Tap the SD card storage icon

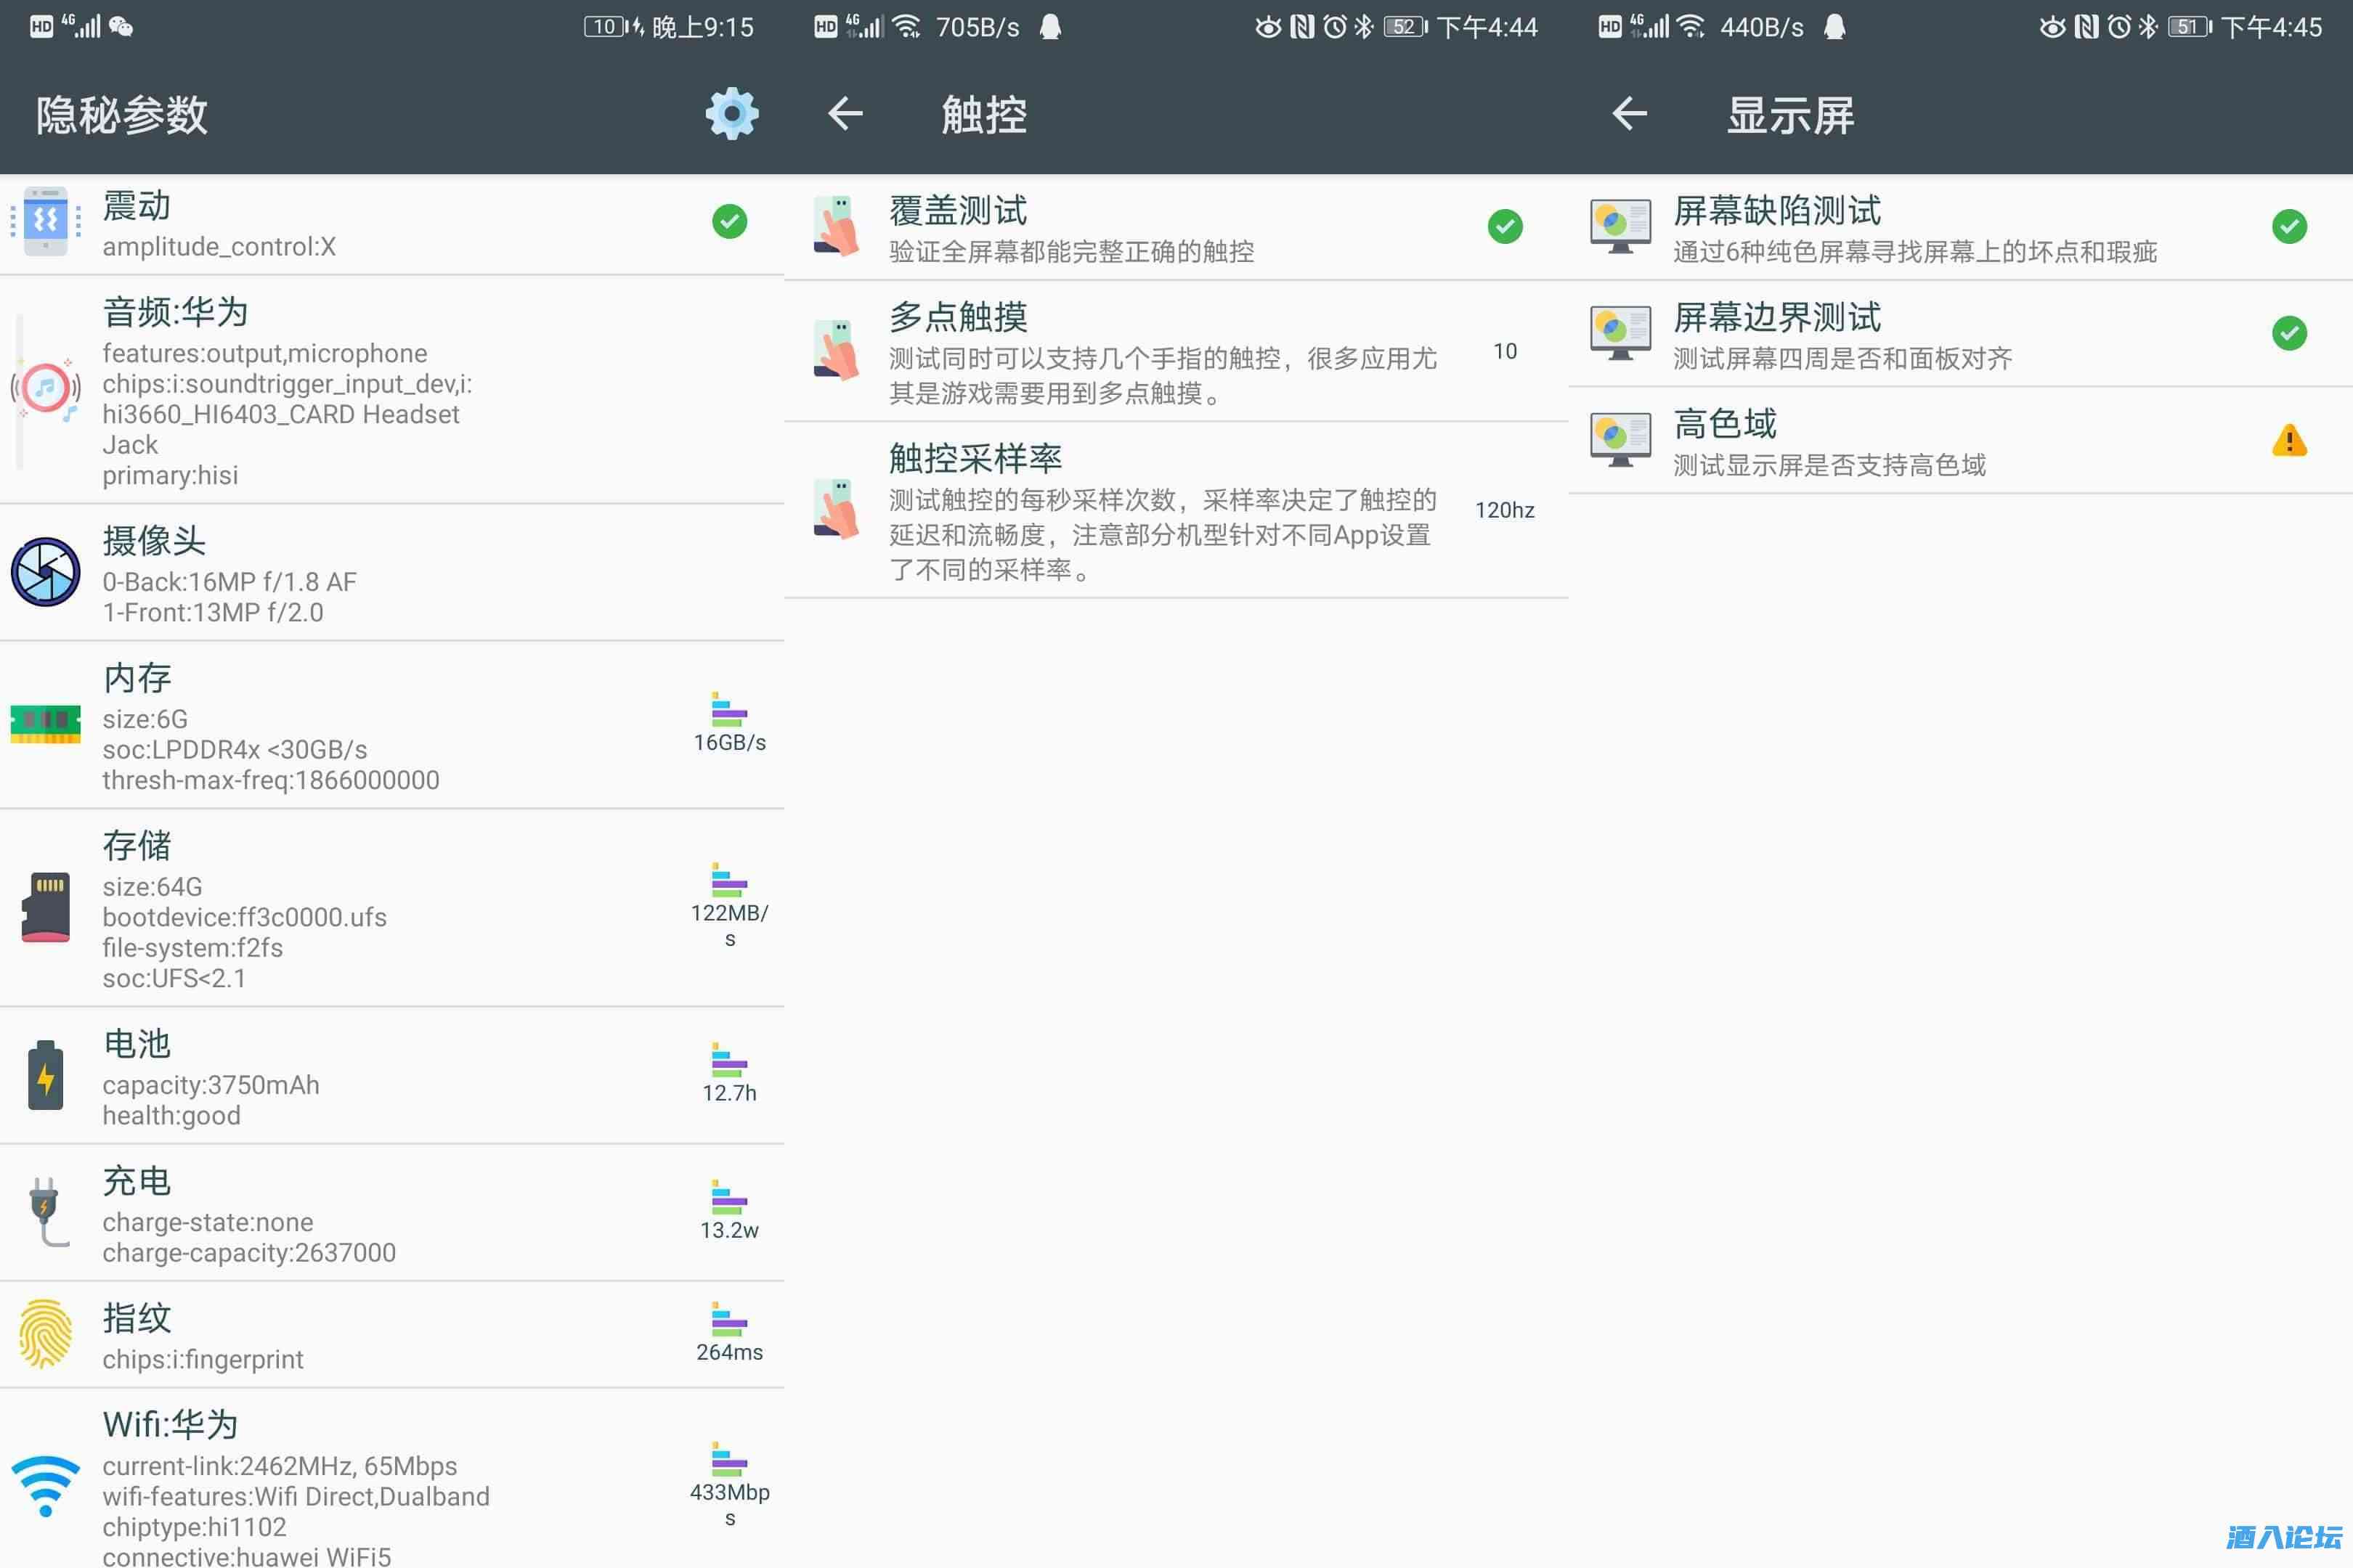(45, 907)
